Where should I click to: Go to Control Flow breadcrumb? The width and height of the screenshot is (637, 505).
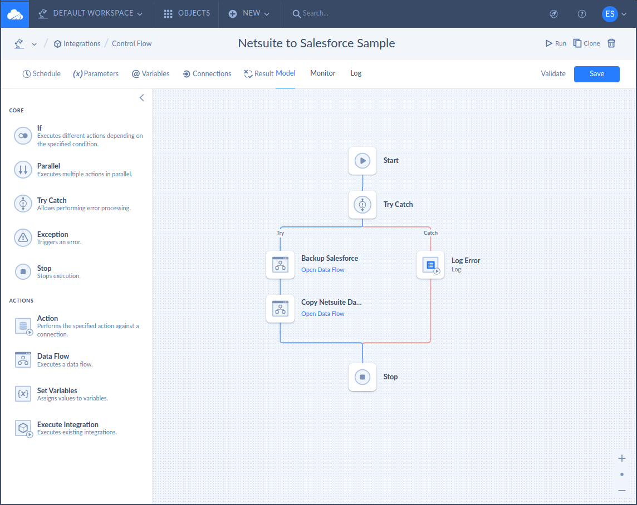[x=131, y=44]
